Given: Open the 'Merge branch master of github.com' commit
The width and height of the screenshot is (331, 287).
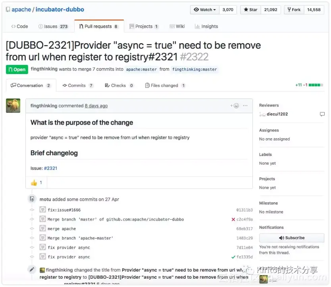Looking at the screenshot, I should click(115, 219).
